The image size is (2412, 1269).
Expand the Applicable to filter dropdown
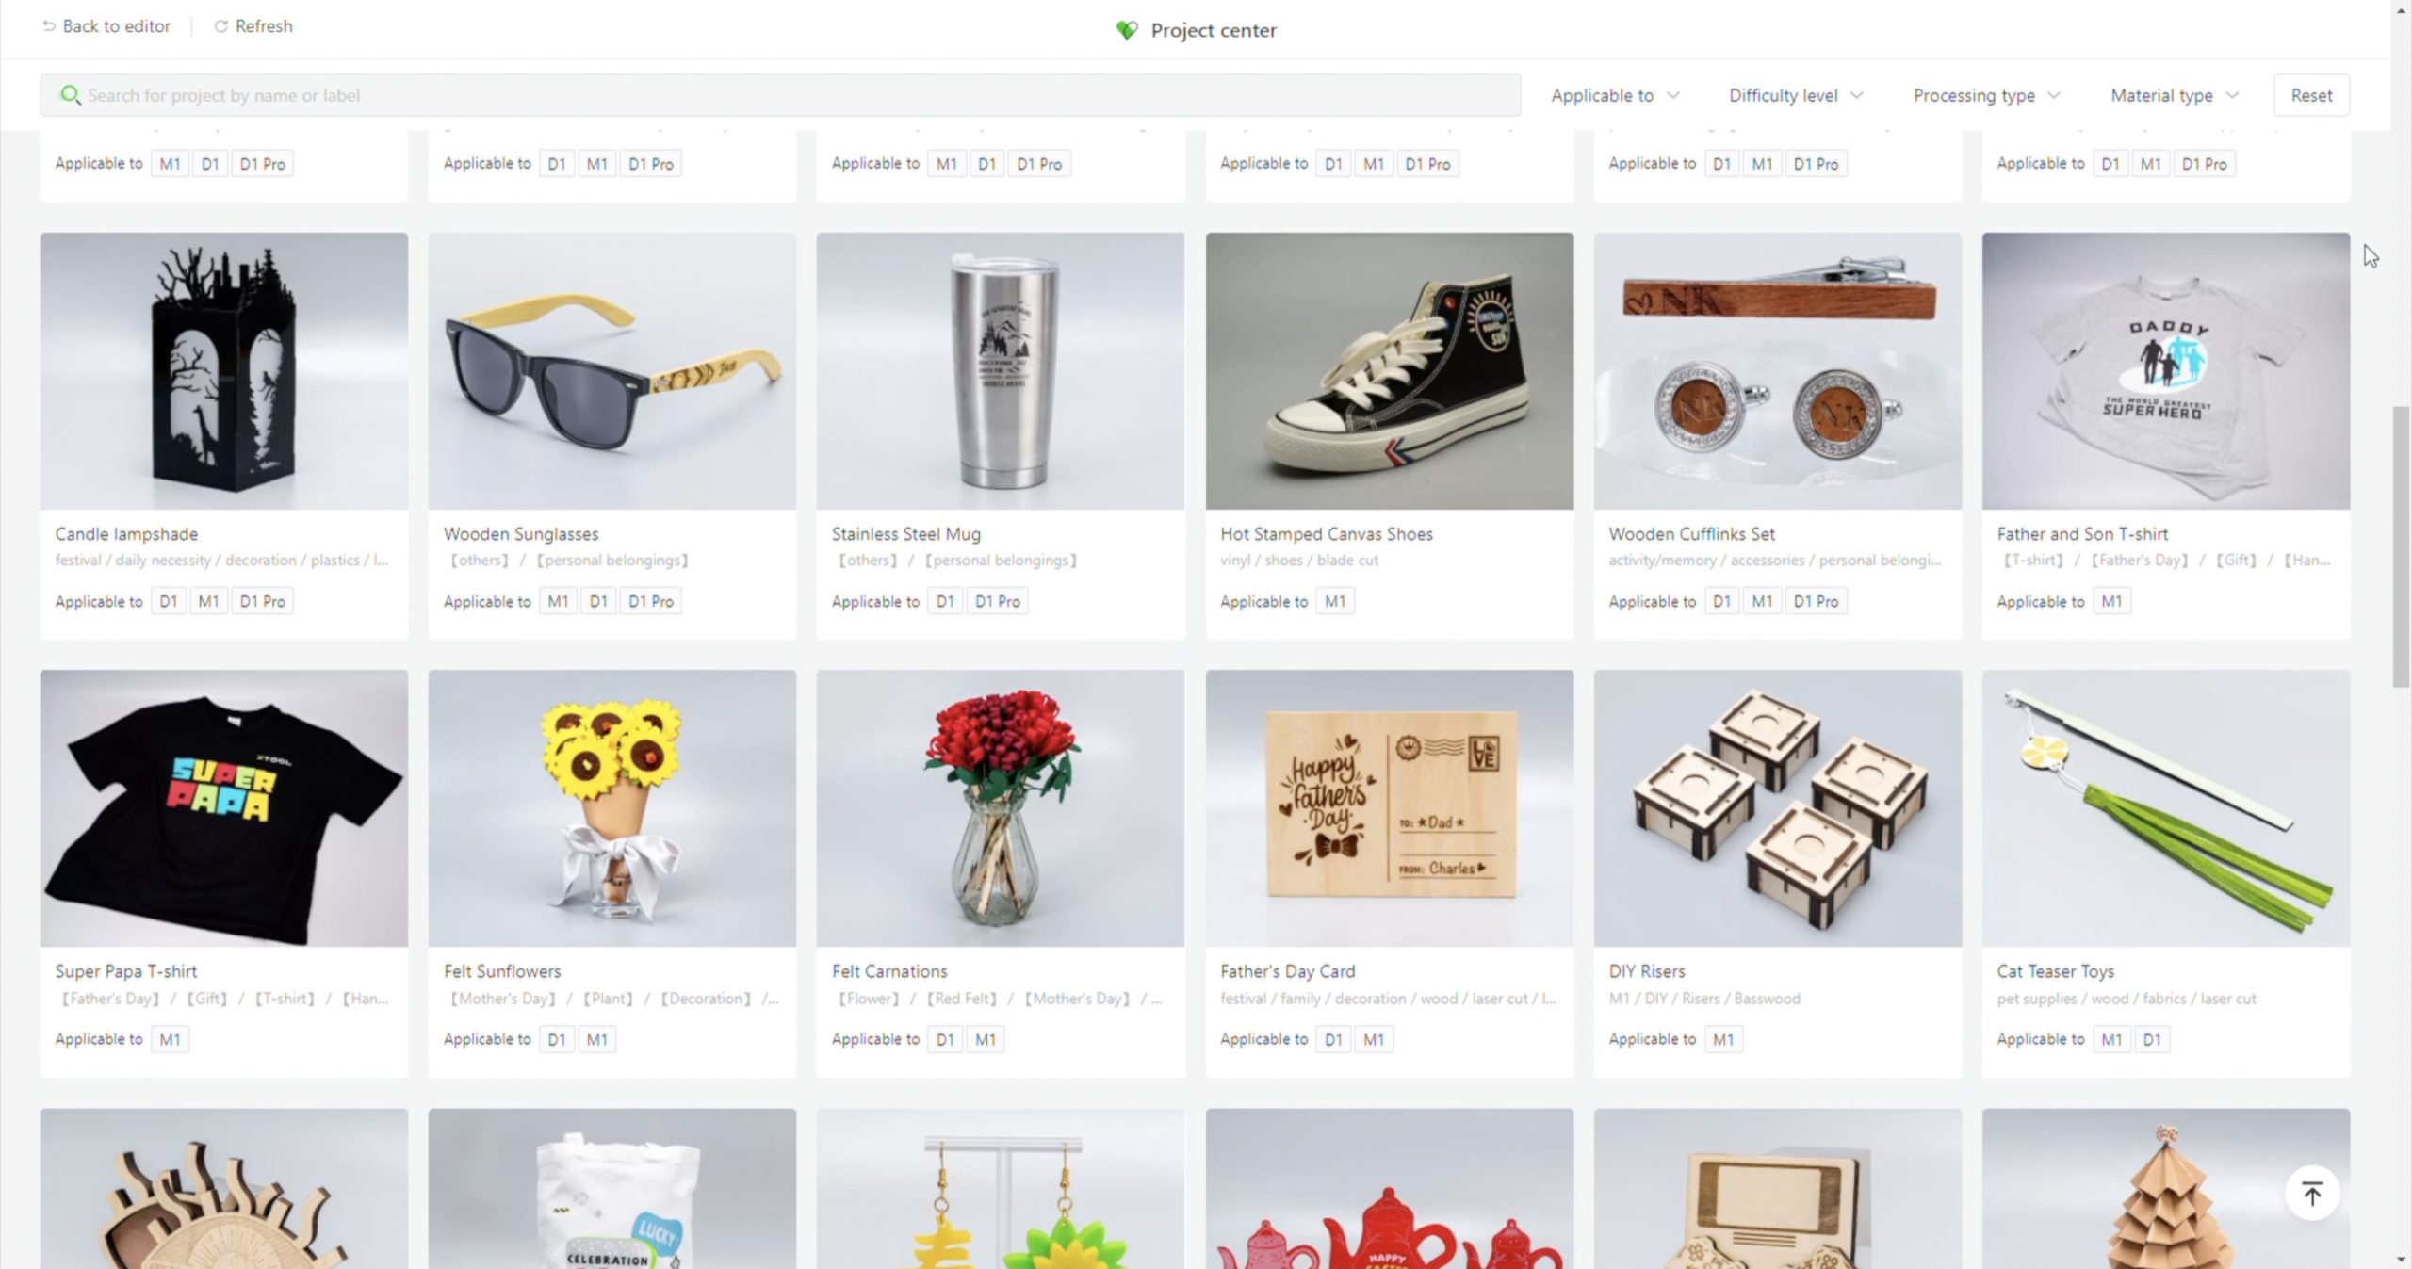tap(1615, 95)
